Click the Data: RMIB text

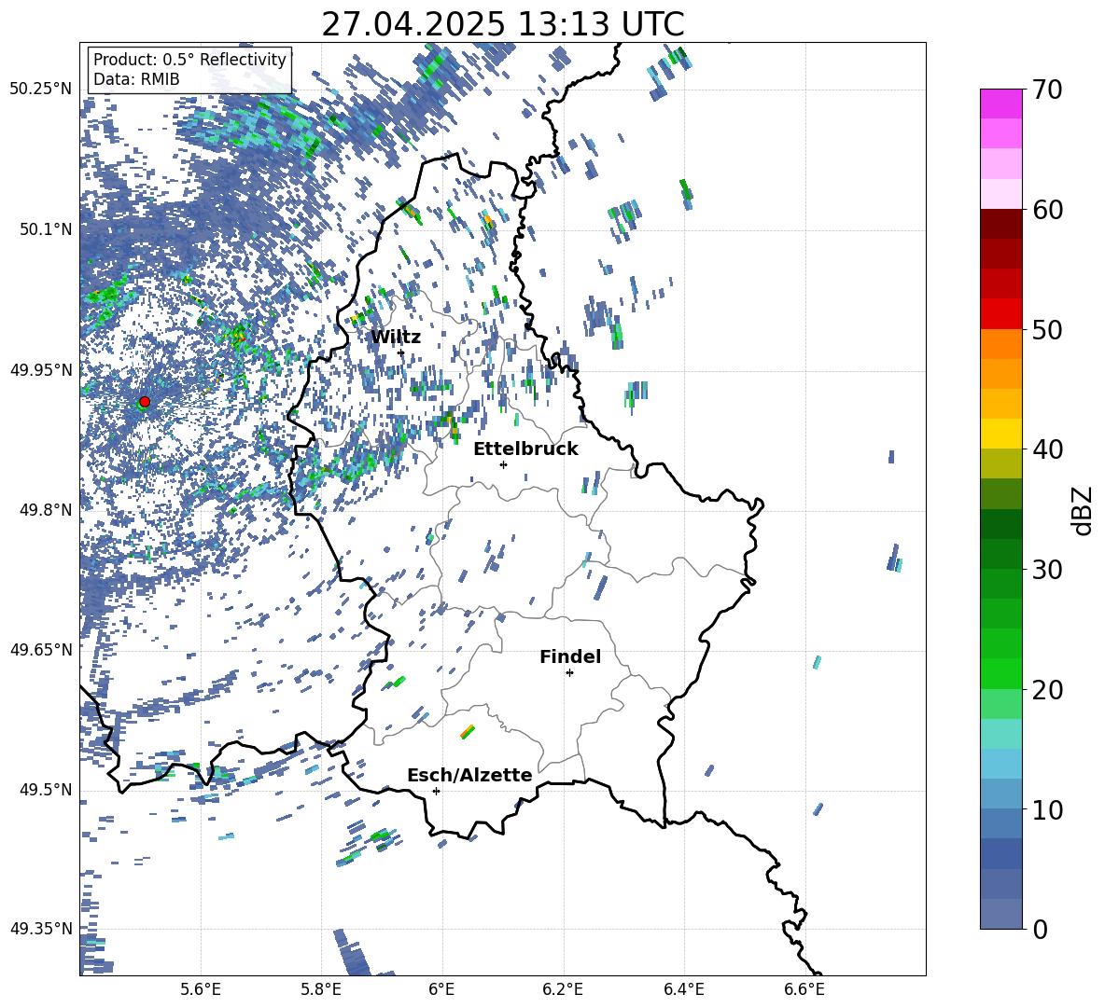[x=136, y=79]
